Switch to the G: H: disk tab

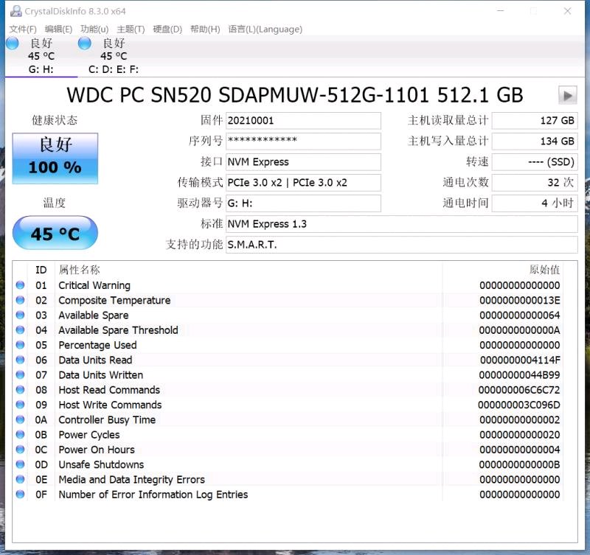pos(41,56)
